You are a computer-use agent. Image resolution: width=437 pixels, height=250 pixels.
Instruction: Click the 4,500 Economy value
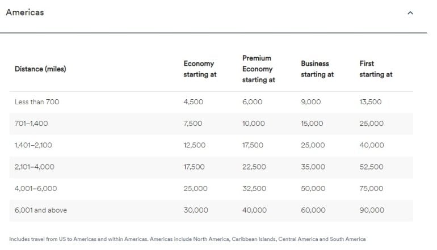[193, 102]
